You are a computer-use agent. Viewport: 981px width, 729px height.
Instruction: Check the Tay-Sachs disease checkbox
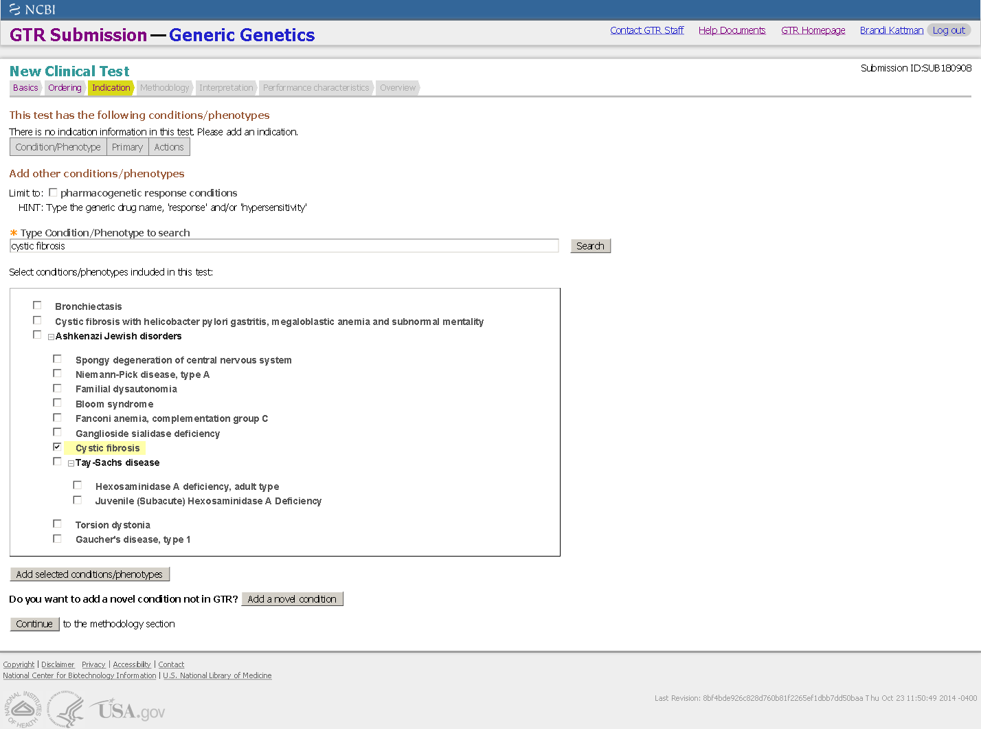(57, 462)
